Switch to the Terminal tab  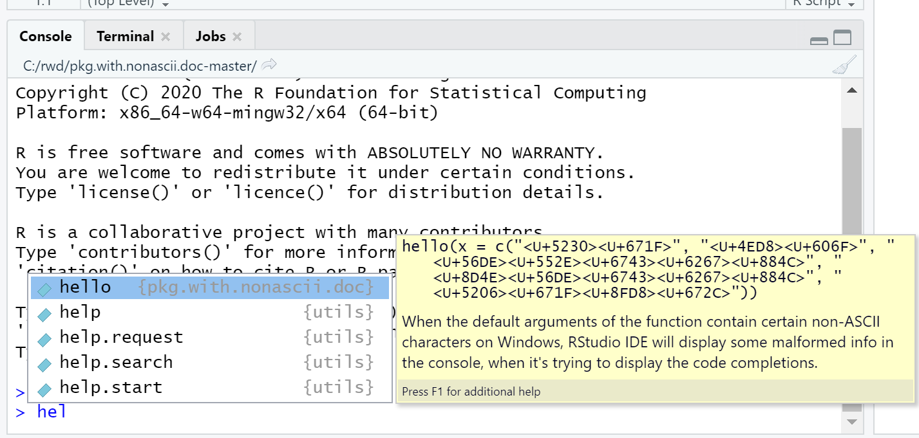tap(125, 36)
